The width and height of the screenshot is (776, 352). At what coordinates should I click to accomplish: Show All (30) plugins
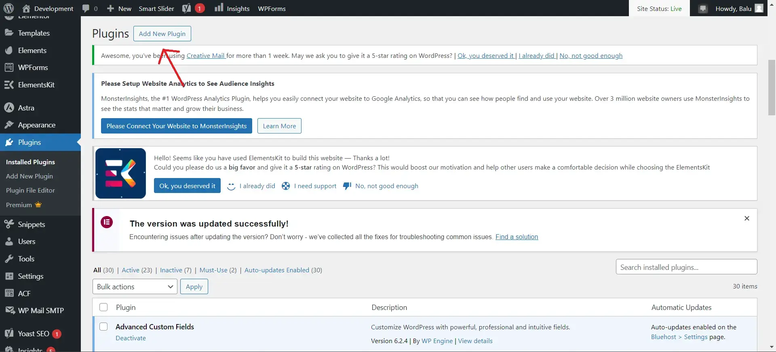point(103,270)
